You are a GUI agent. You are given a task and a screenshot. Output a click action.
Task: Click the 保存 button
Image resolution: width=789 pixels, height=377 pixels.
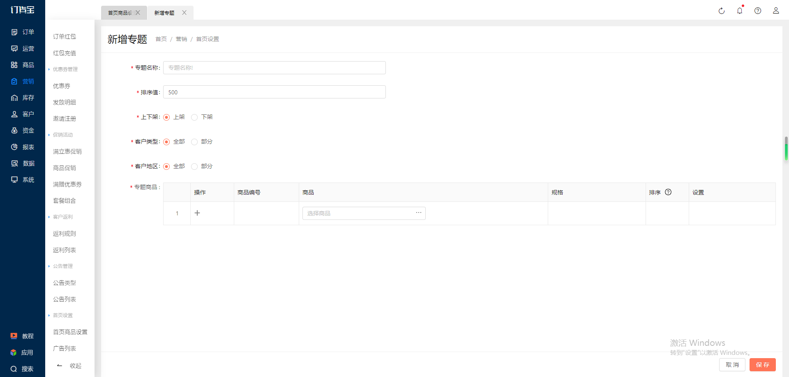(x=763, y=365)
